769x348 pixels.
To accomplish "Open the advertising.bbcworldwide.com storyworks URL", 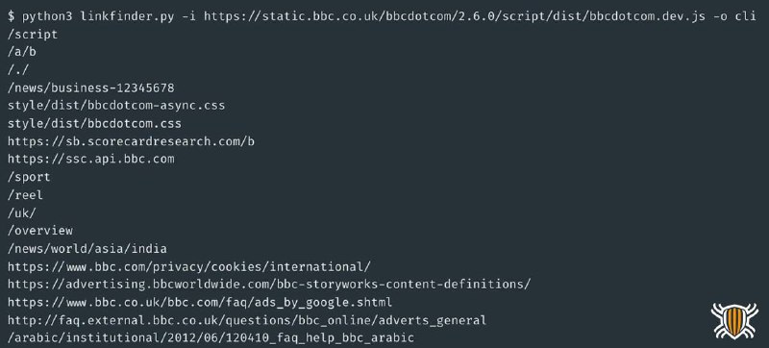I will point(269,285).
